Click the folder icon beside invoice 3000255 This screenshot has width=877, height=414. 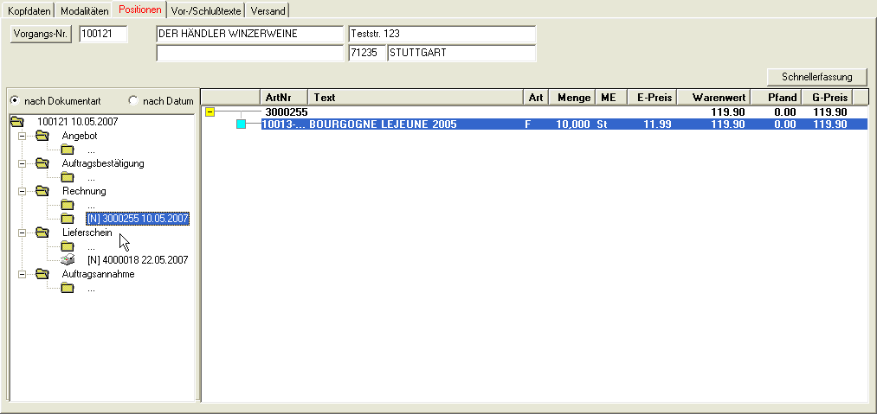[68, 219]
